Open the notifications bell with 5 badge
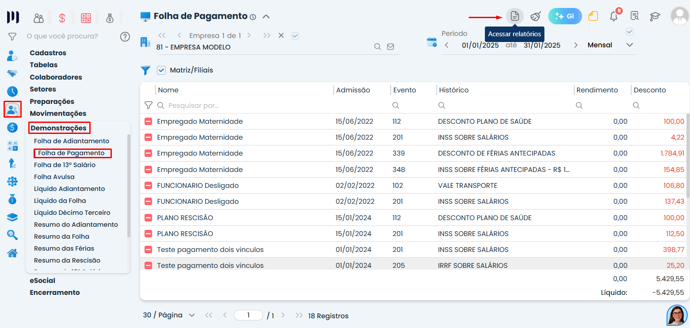This screenshot has width=690, height=328. [x=614, y=16]
